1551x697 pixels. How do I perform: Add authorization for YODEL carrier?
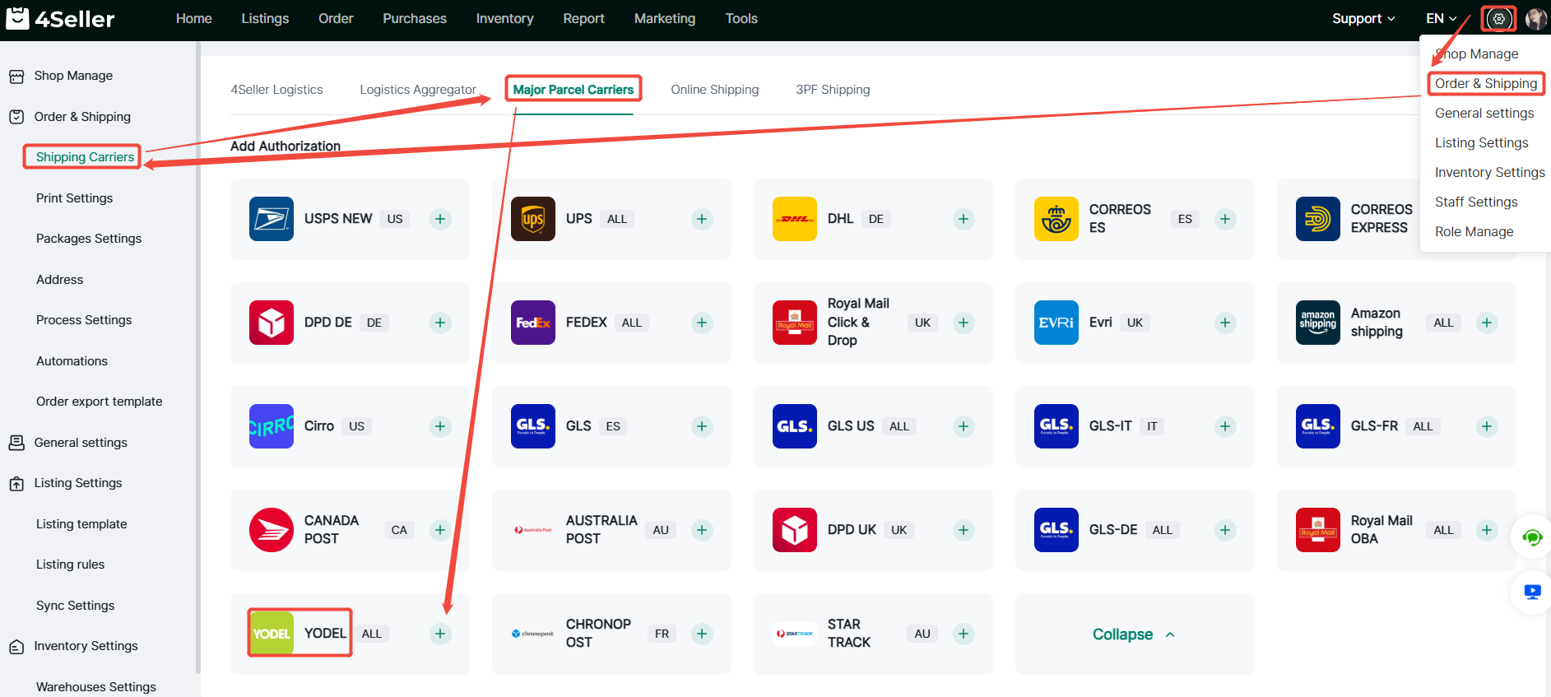point(440,634)
